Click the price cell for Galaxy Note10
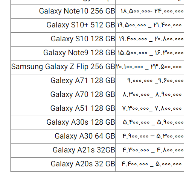The width and height of the screenshot is (189, 172). pos(149,12)
